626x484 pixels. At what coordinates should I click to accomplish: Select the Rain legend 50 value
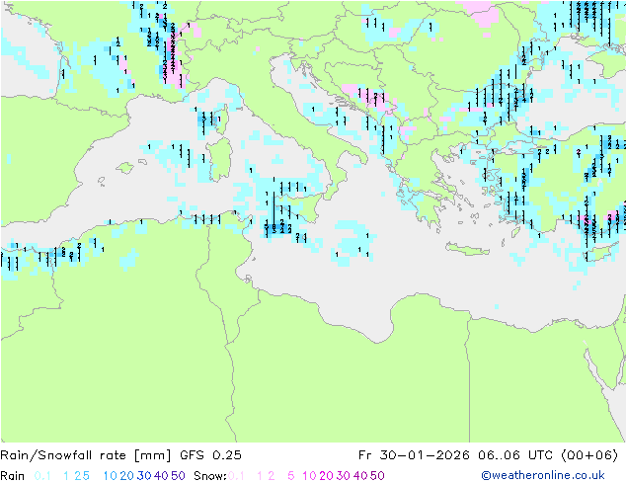click(178, 476)
